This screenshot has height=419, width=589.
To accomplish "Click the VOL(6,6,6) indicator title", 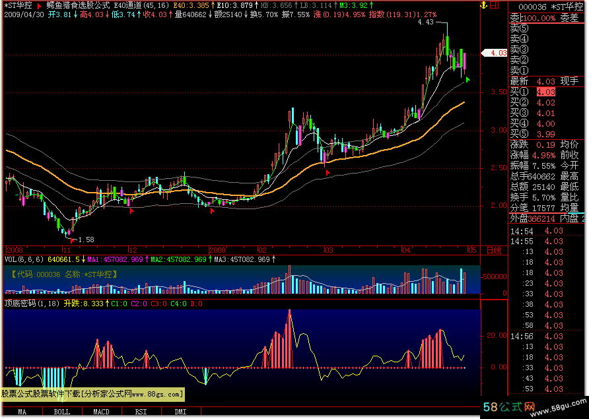I will coord(24,259).
